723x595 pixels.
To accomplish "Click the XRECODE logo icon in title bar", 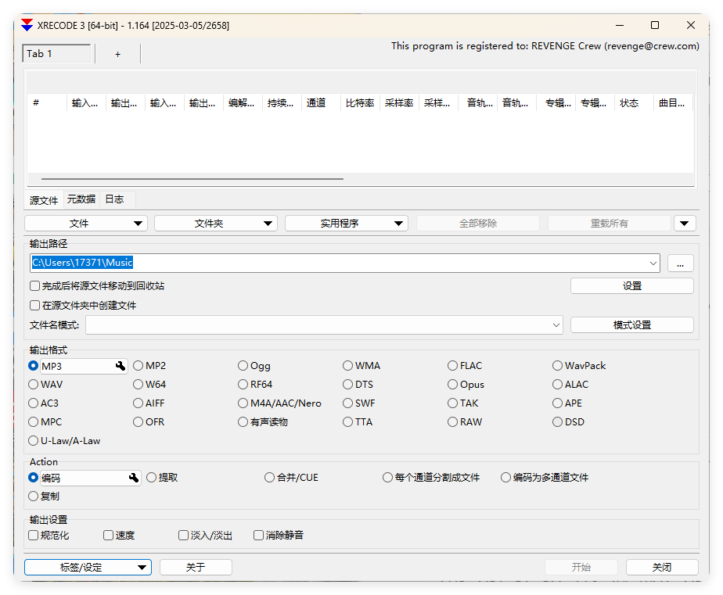I will [x=25, y=25].
